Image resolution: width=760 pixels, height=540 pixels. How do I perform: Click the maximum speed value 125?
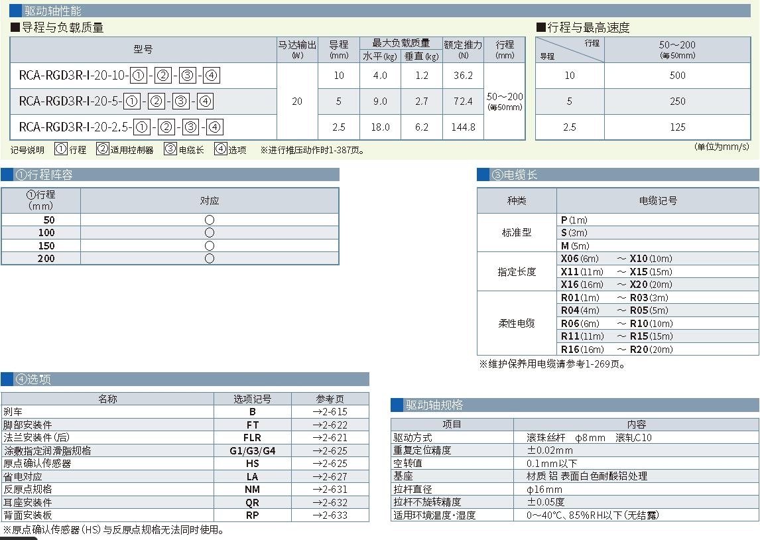pos(677,127)
